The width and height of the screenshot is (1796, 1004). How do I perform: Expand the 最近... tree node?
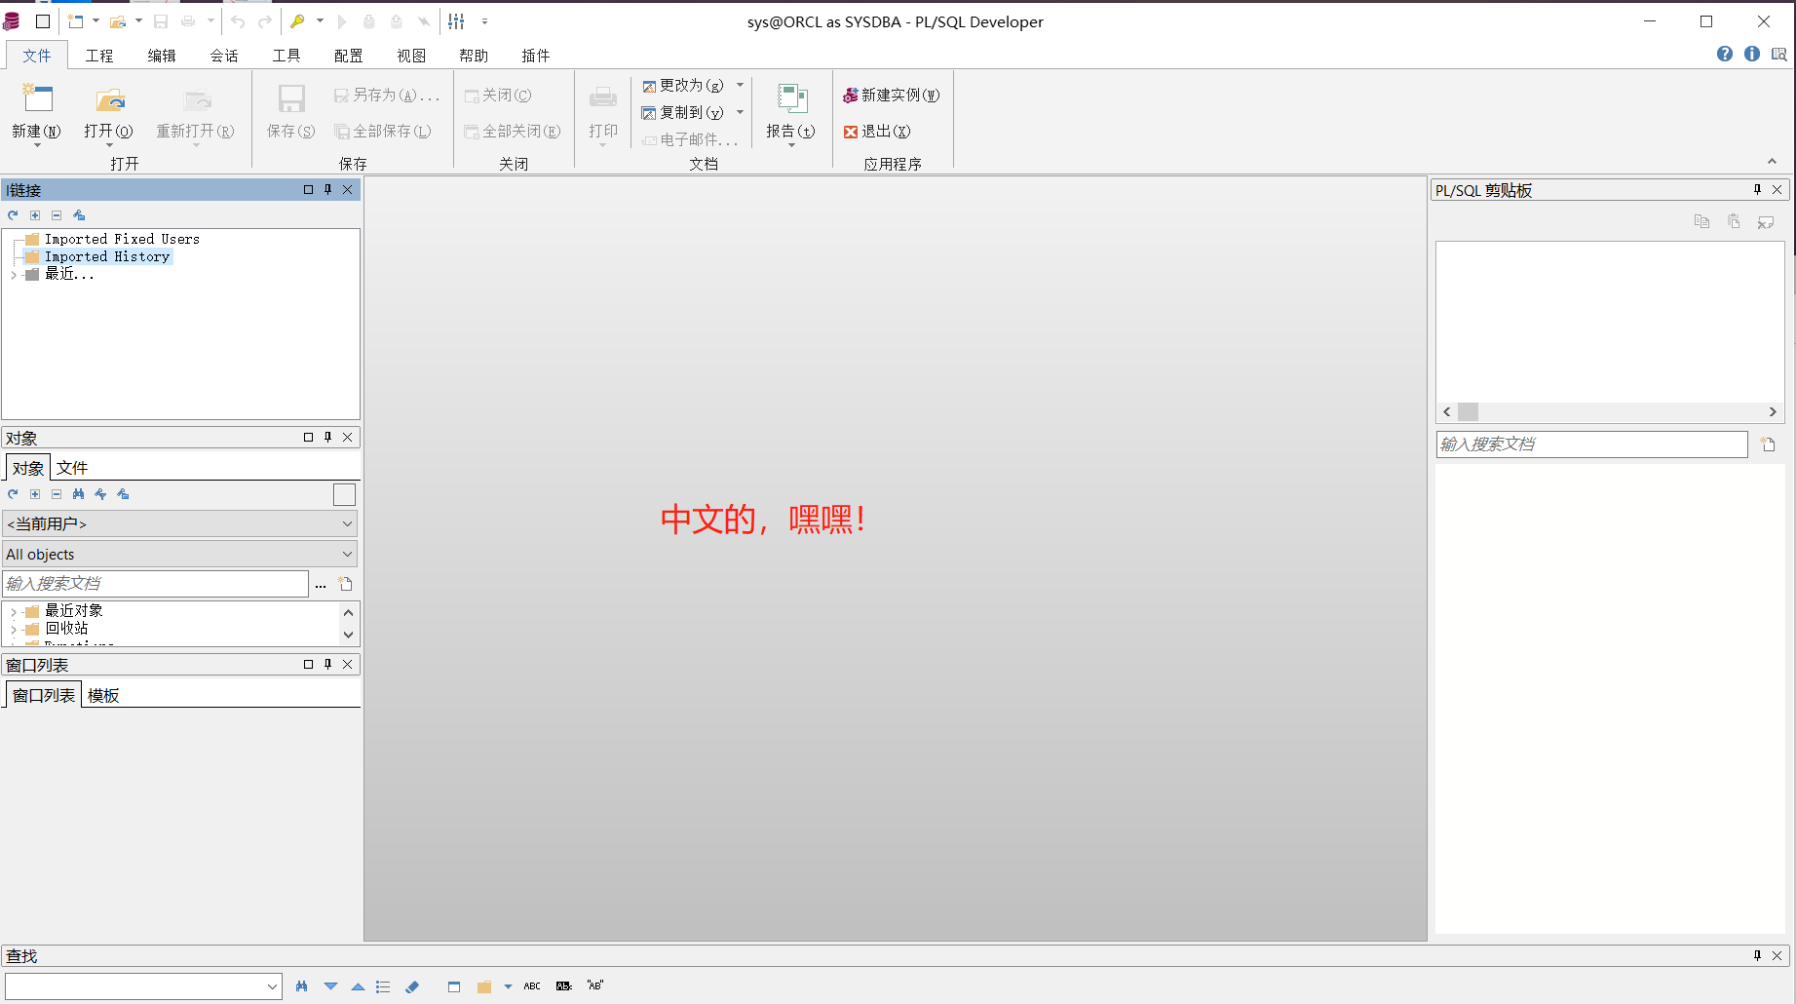click(x=13, y=274)
